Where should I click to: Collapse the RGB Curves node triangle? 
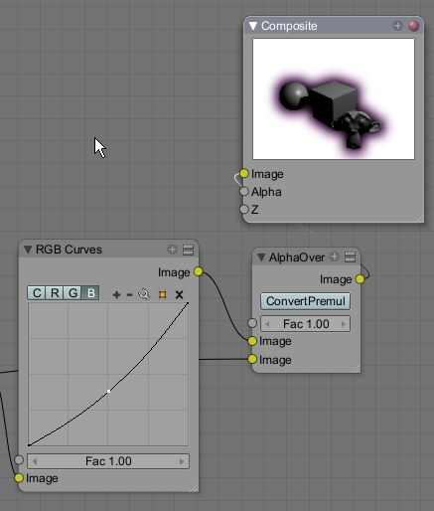(x=28, y=250)
